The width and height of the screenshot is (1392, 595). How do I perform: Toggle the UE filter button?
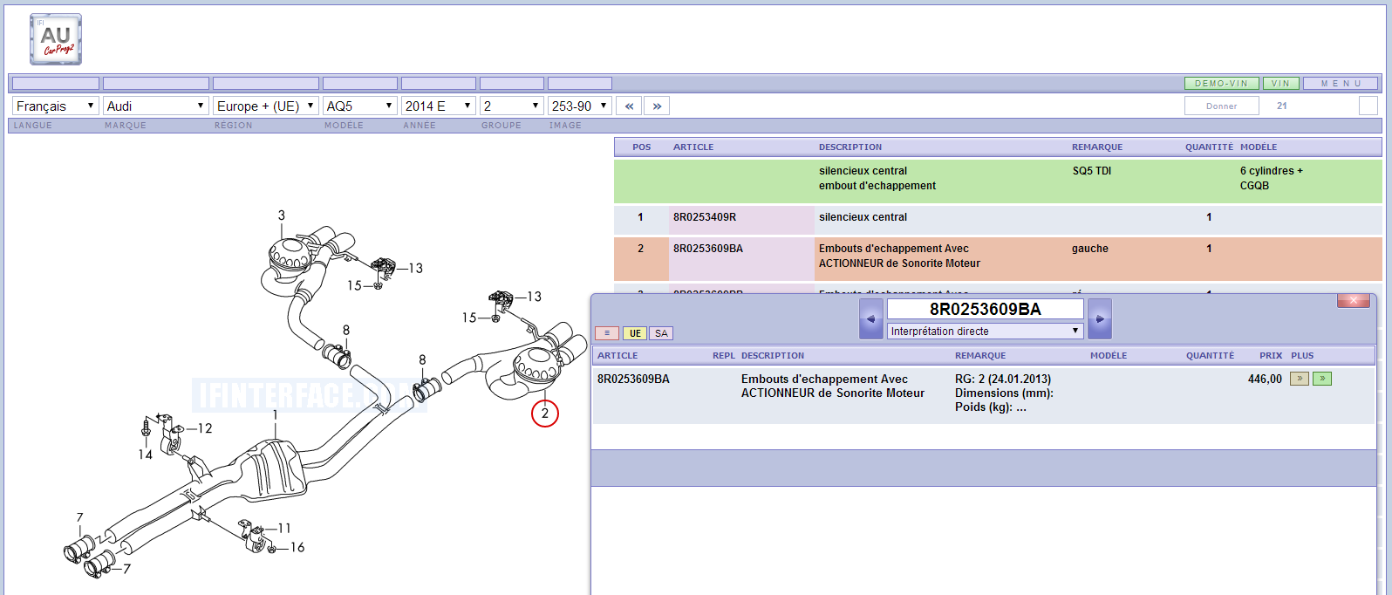(634, 333)
